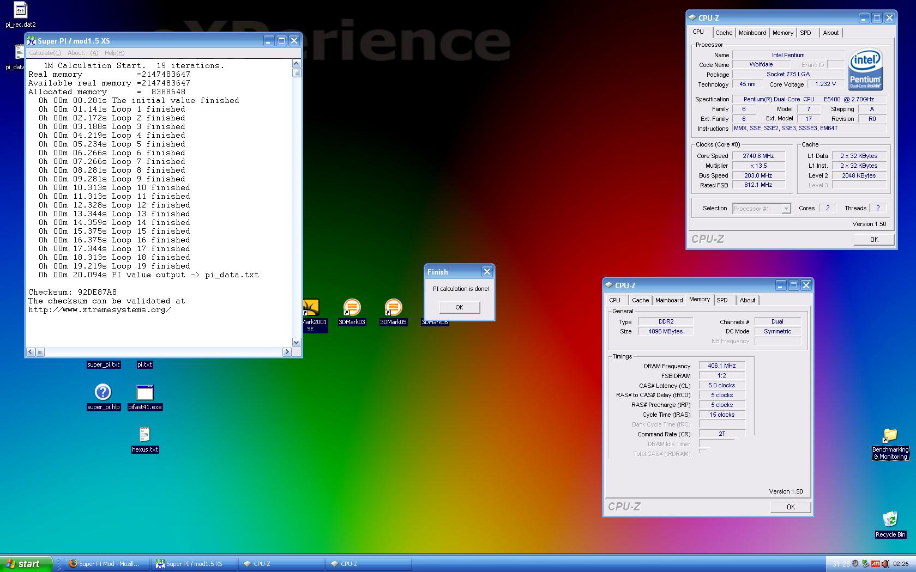
Task: Close the Finish dialog with X
Action: point(487,271)
